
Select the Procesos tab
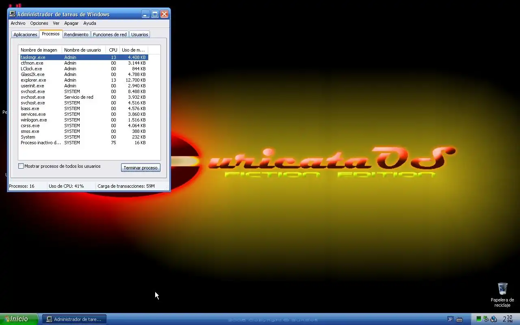51,34
